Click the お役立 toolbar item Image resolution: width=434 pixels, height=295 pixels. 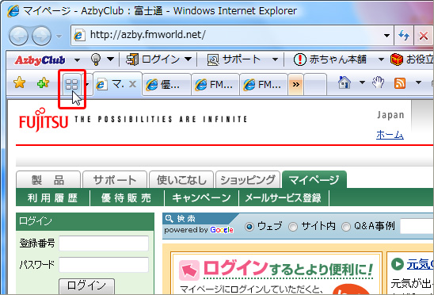(x=412, y=59)
